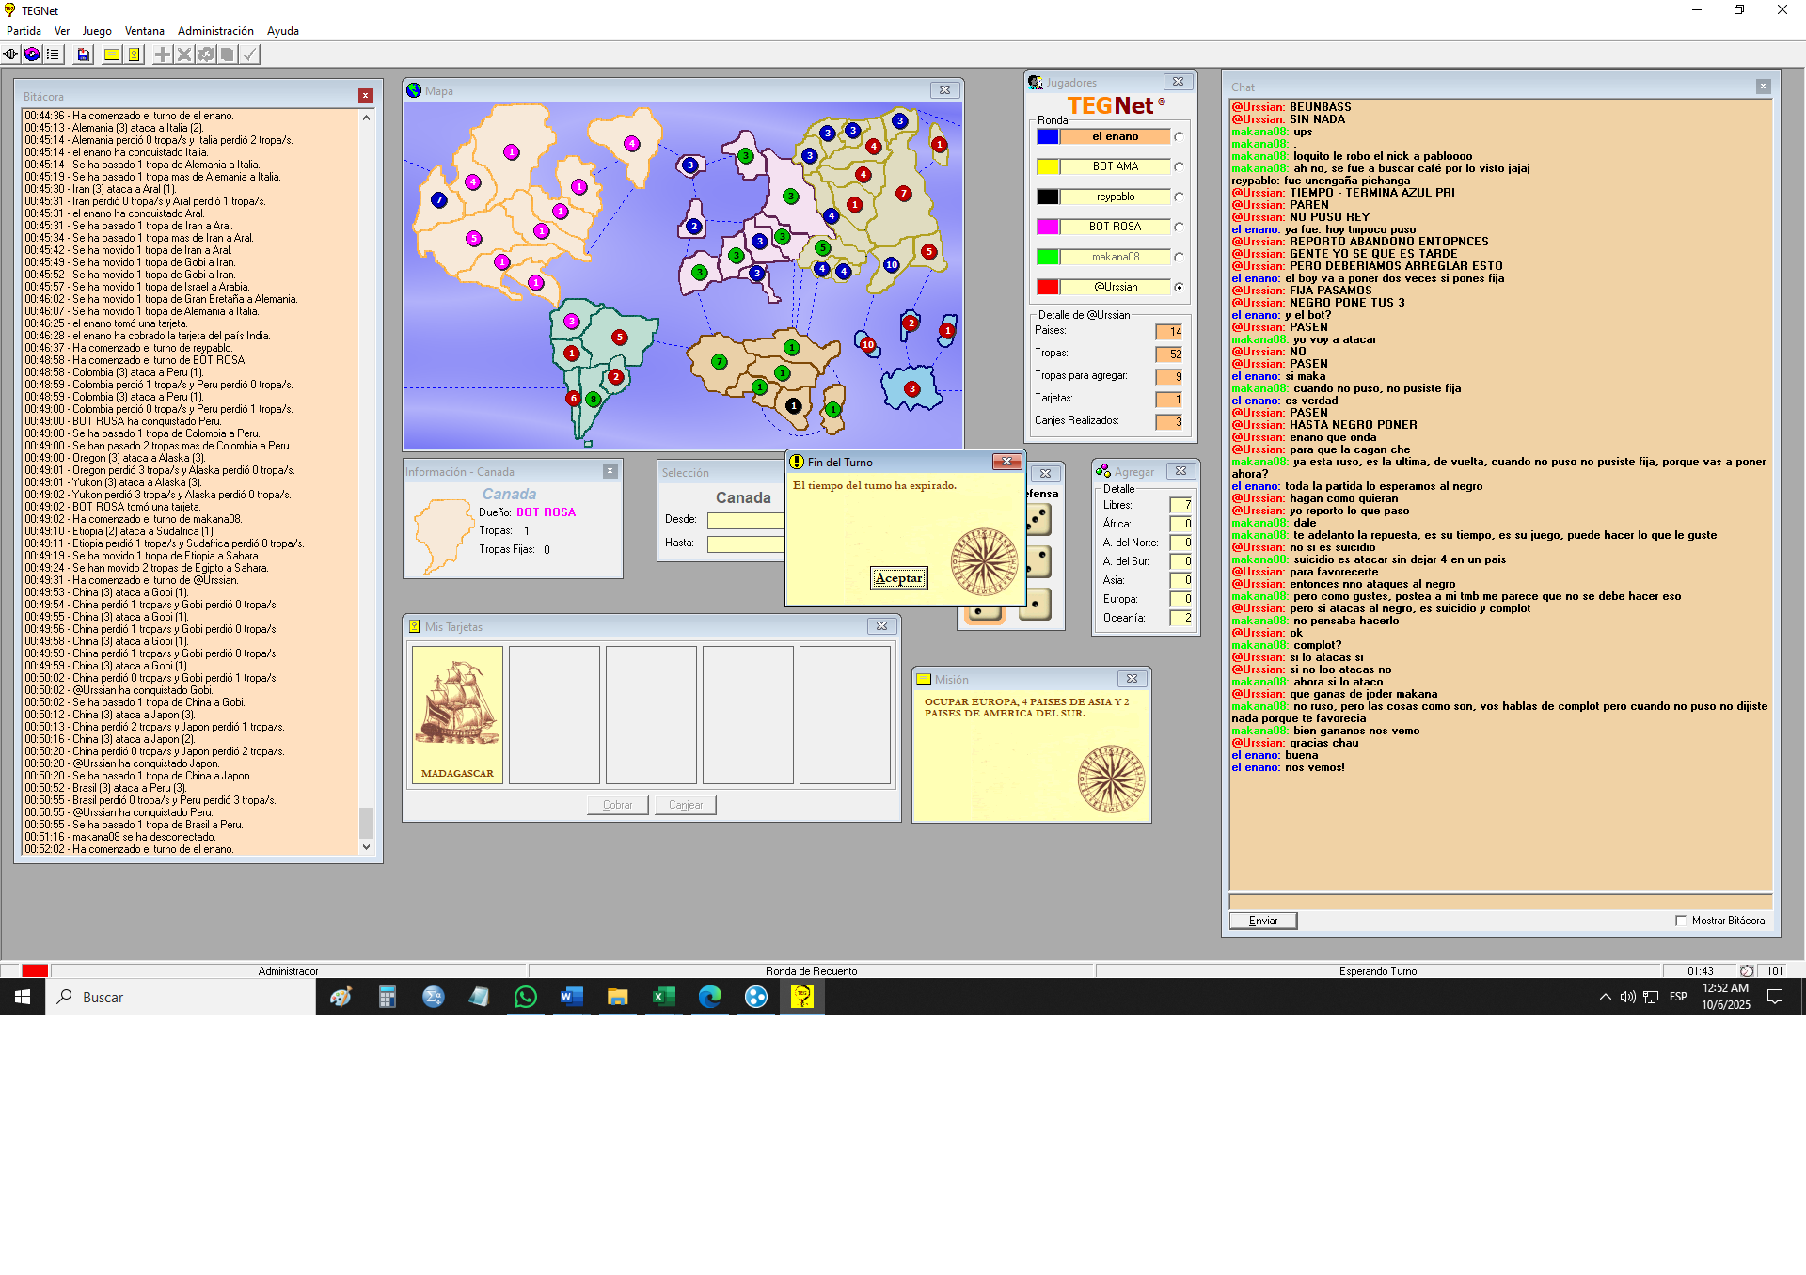Click the pink-blue refresh globe toolbar icon

coord(32,55)
